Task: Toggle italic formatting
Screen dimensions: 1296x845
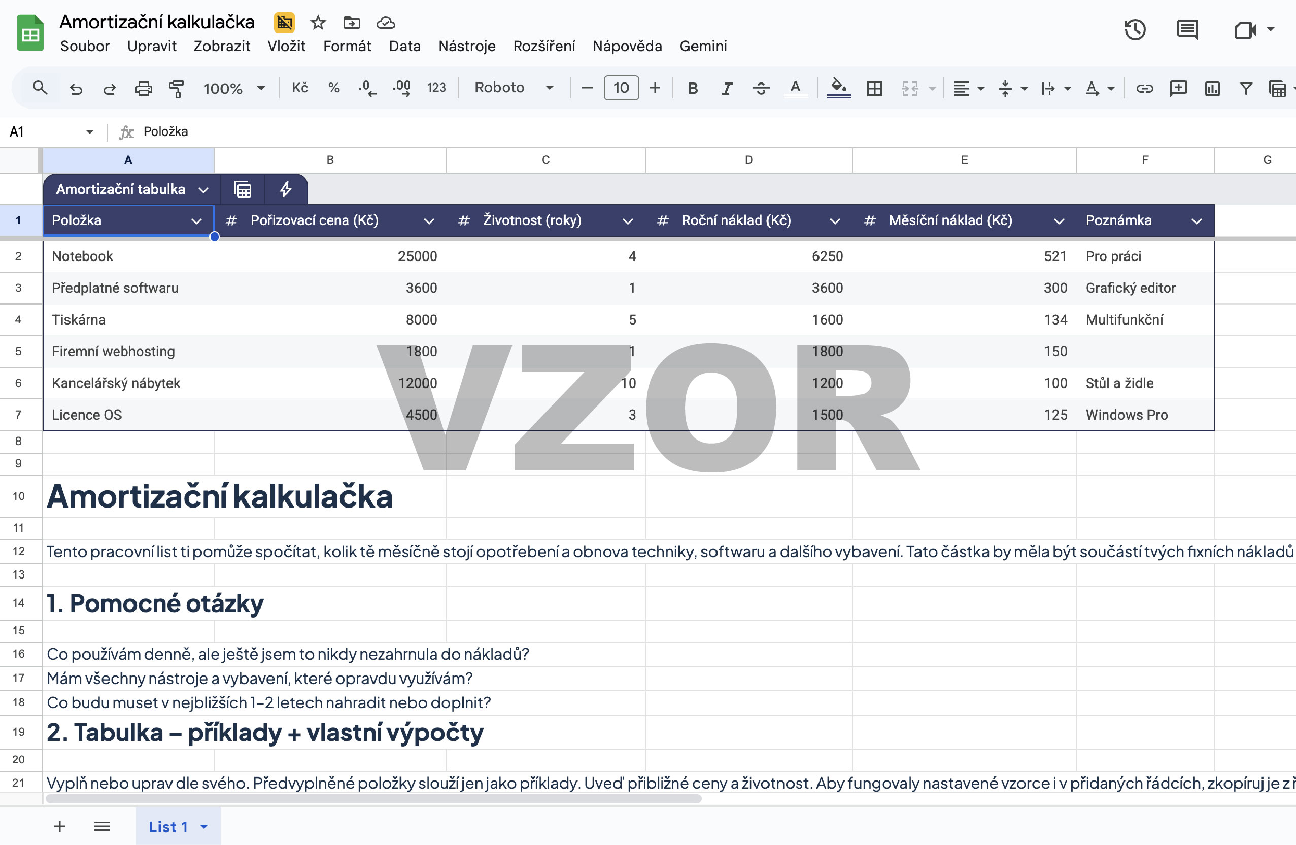Action: click(727, 88)
